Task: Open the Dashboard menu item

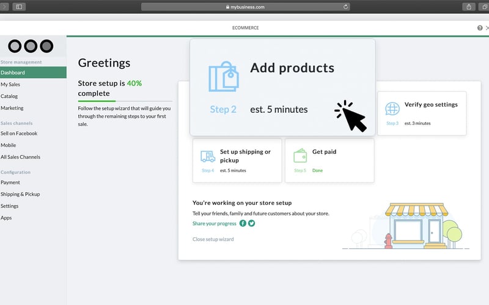Action: (x=33, y=73)
